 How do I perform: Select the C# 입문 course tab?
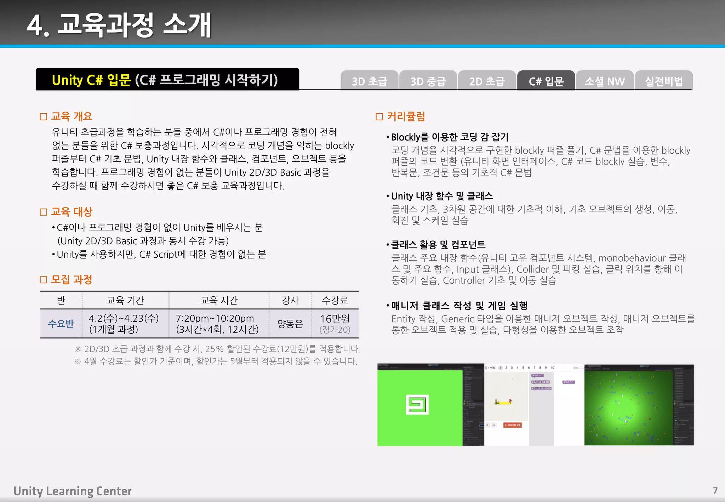[x=546, y=80]
